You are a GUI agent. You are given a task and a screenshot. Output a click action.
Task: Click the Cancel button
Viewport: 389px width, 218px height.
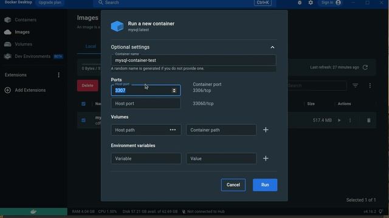233,185
